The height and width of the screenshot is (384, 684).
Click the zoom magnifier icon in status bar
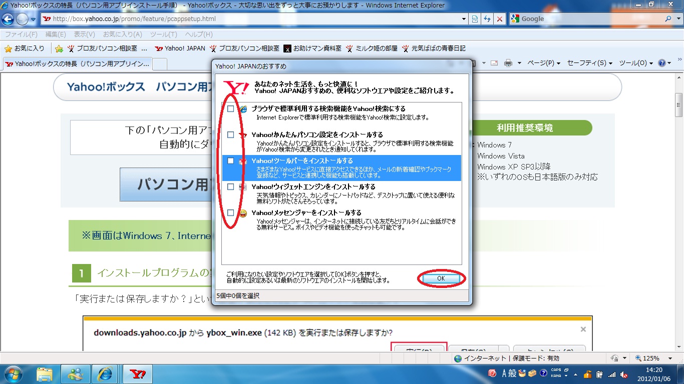(639, 358)
